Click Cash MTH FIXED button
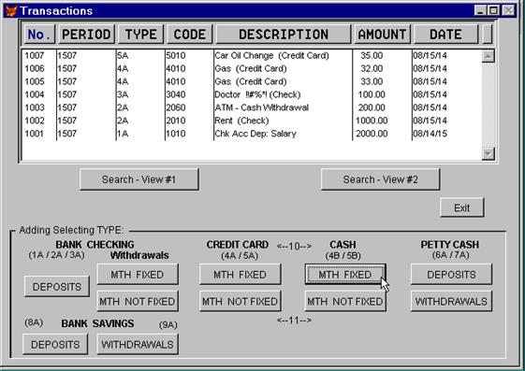Screen dimensions: 525x371 pyautogui.click(x=345, y=275)
